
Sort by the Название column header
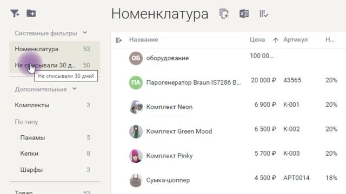[x=144, y=39]
